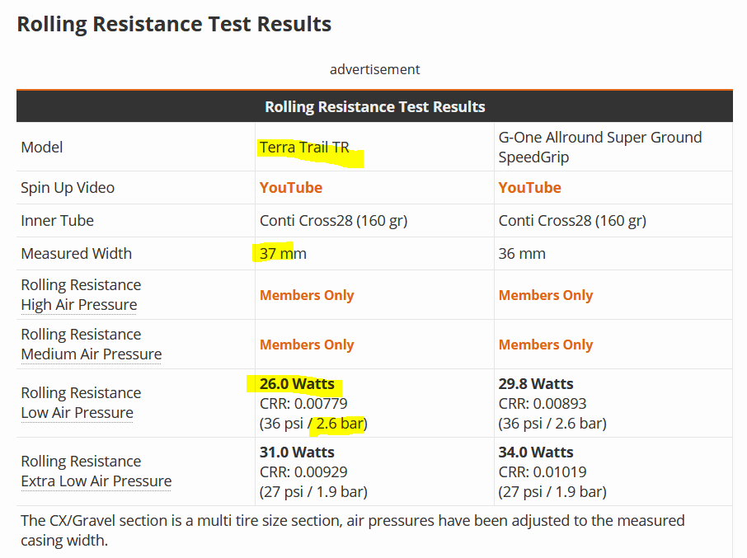
Task: Click Members Only for Terra Trail high pressure
Action: tap(307, 295)
